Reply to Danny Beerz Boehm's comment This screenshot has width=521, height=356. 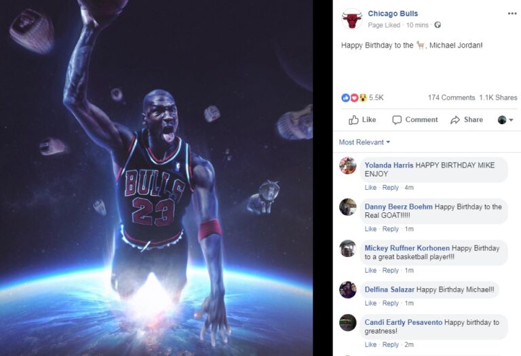391,229
